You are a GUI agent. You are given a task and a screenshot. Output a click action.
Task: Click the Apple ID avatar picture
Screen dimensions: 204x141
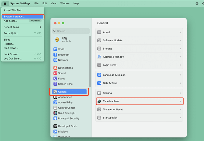57,40
